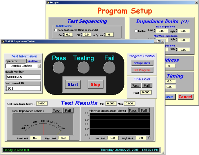Open Setup Limits from Program Control
The image size is (199, 155).
click(x=142, y=63)
